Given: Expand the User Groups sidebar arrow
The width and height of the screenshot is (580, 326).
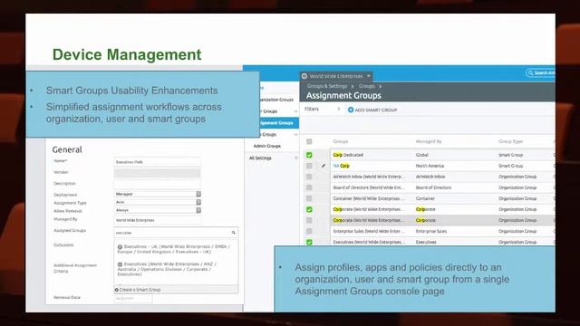Looking at the screenshot, I should 295,111.
